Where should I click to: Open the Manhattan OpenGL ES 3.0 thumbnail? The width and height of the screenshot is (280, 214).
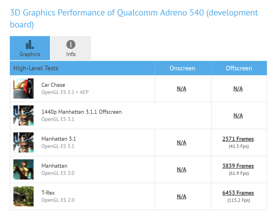pos(24,169)
